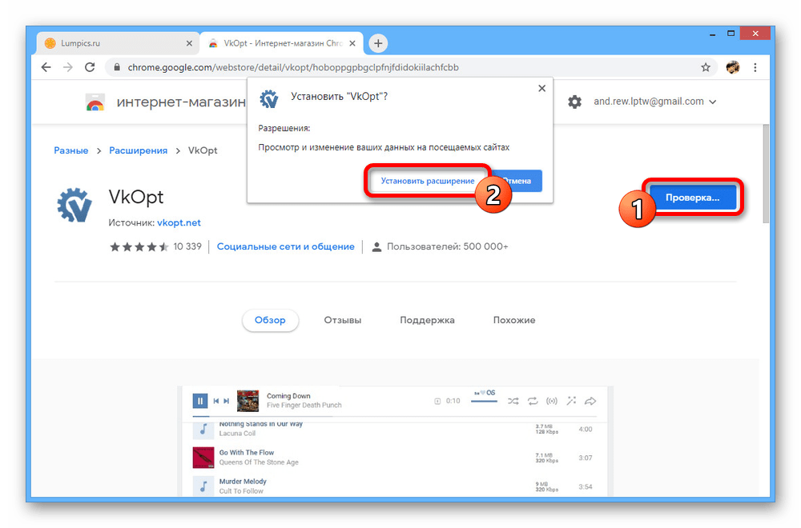Open the Chrome profile avatar

pos(733,67)
